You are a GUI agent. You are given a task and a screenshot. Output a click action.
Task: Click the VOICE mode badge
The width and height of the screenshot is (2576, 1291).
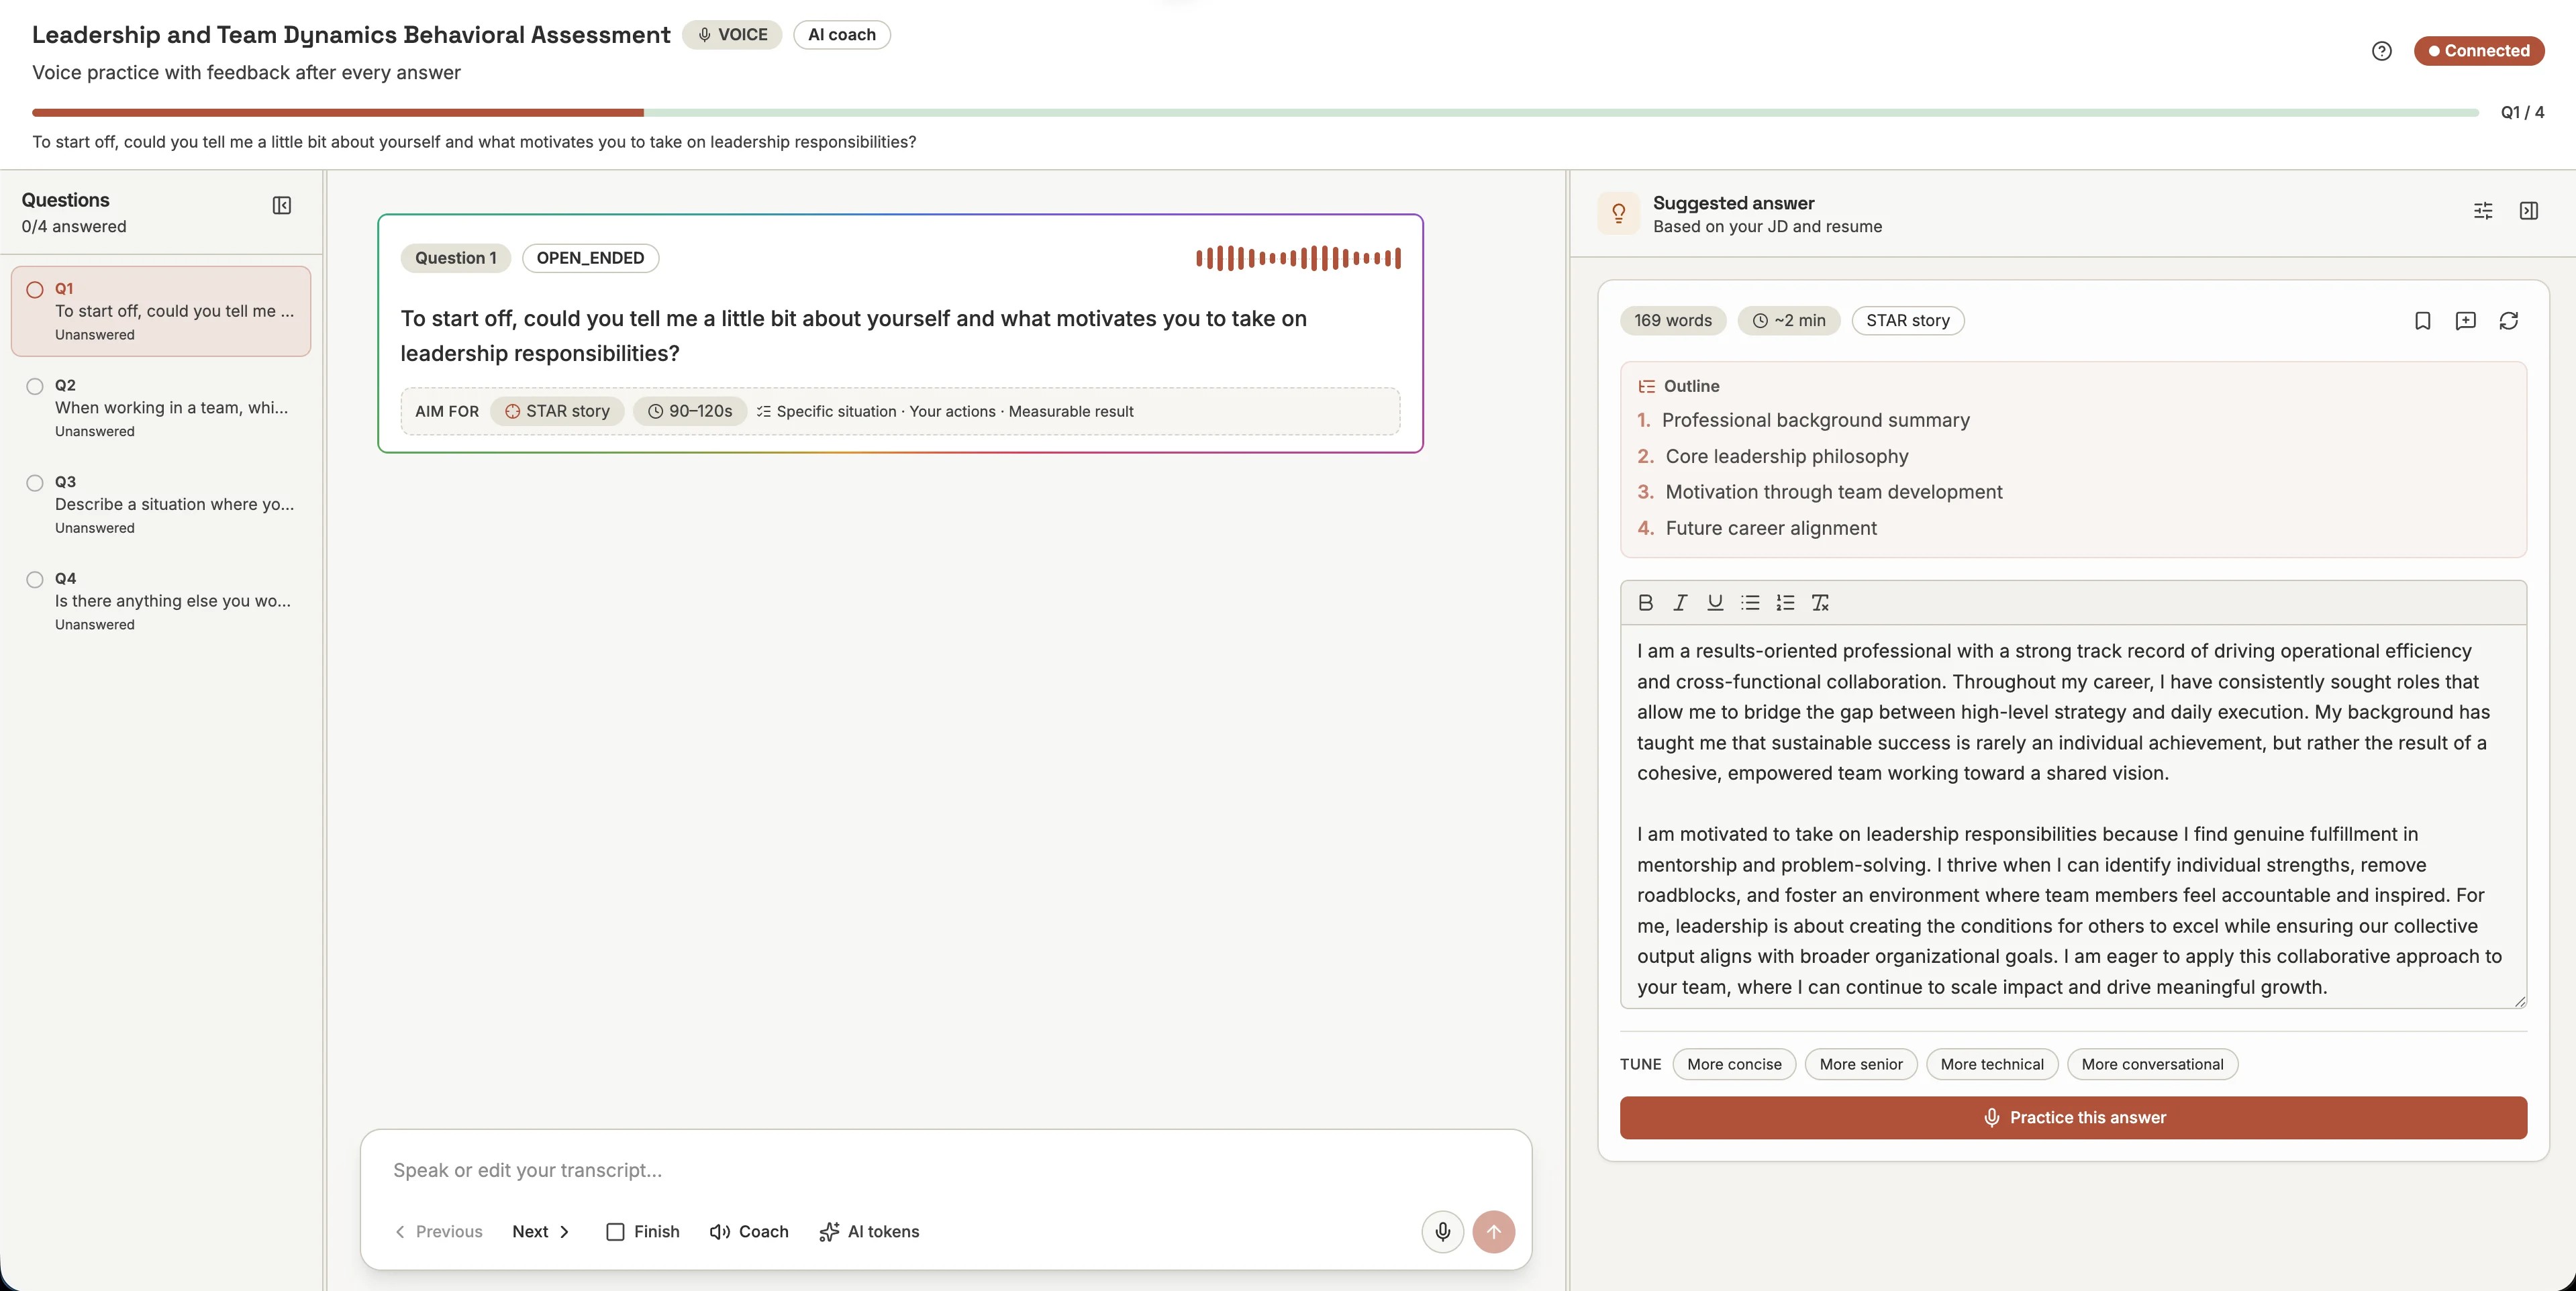tap(733, 35)
